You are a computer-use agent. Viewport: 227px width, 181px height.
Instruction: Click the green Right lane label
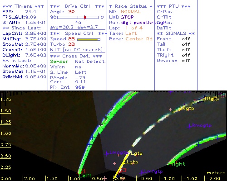tap(178, 164)
